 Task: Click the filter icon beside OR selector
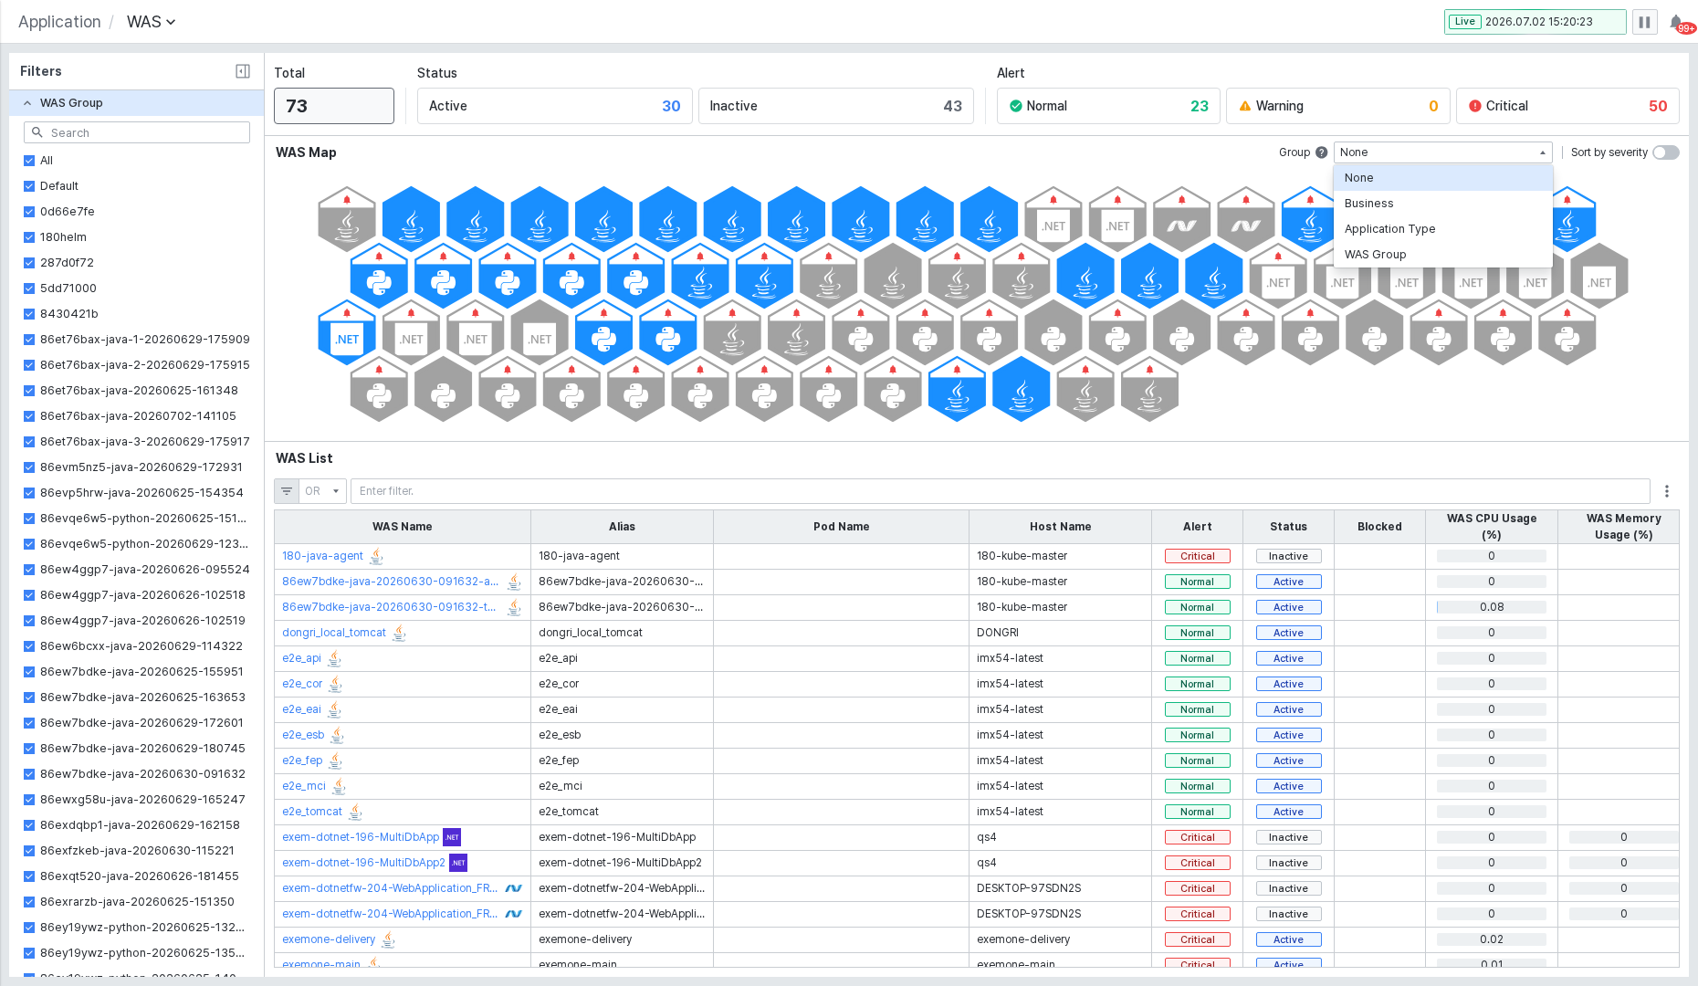[287, 491]
